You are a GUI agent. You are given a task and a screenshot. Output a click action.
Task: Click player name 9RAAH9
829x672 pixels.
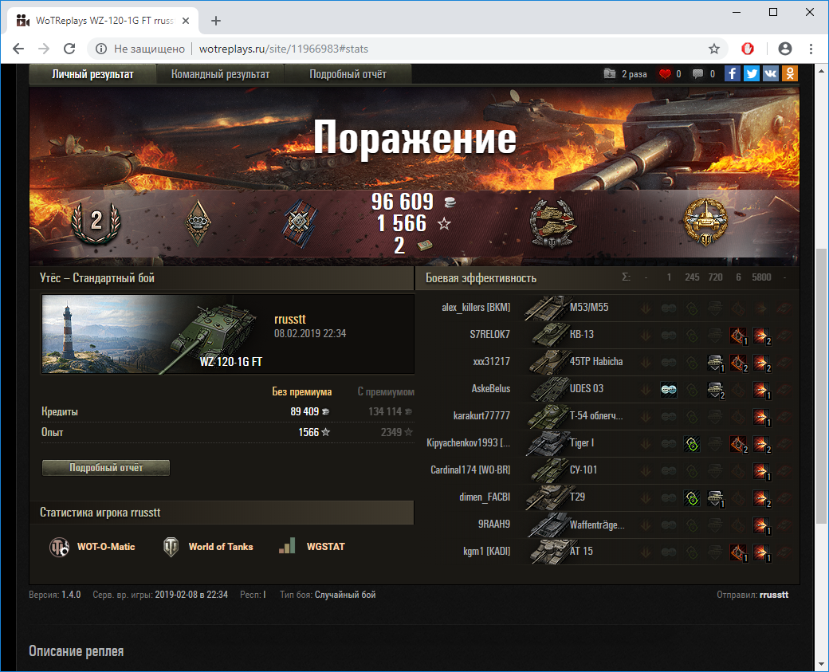[x=494, y=524]
